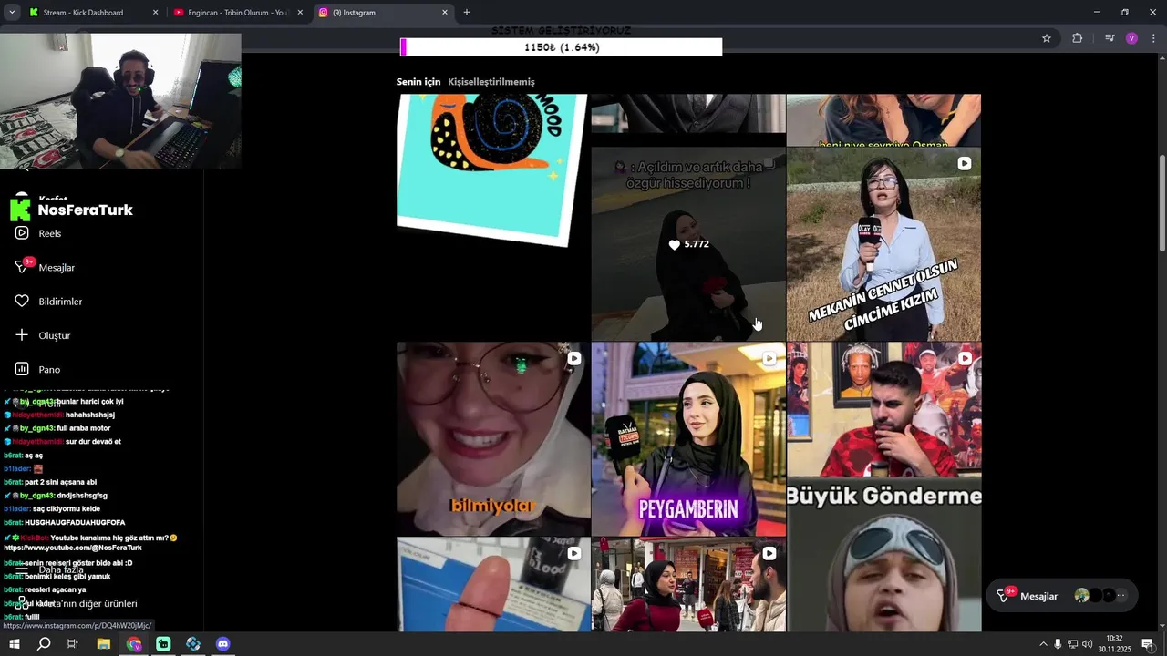Open a new browser tab
Screen dimensions: 1167x656
point(467,13)
